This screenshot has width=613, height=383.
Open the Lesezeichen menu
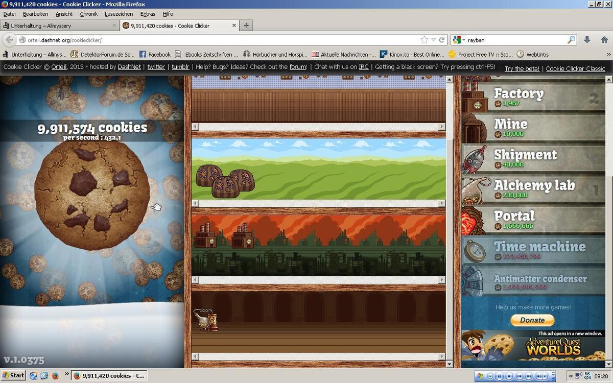click(x=119, y=14)
